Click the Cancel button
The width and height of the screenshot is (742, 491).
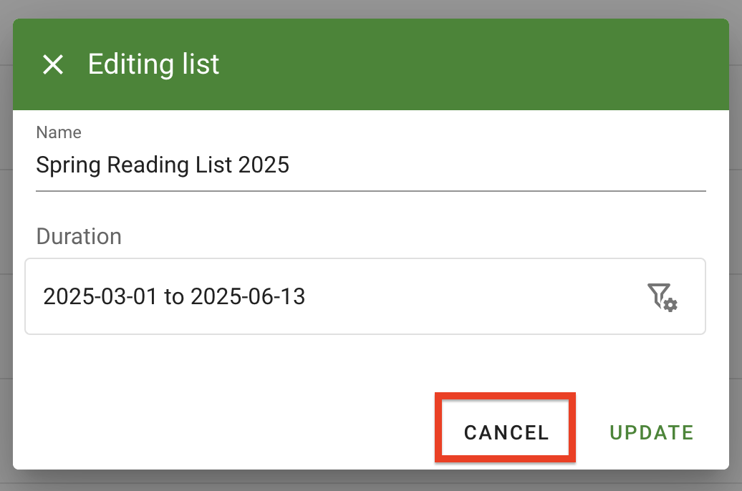506,432
